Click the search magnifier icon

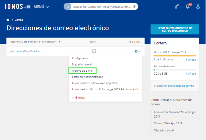click(68, 7)
